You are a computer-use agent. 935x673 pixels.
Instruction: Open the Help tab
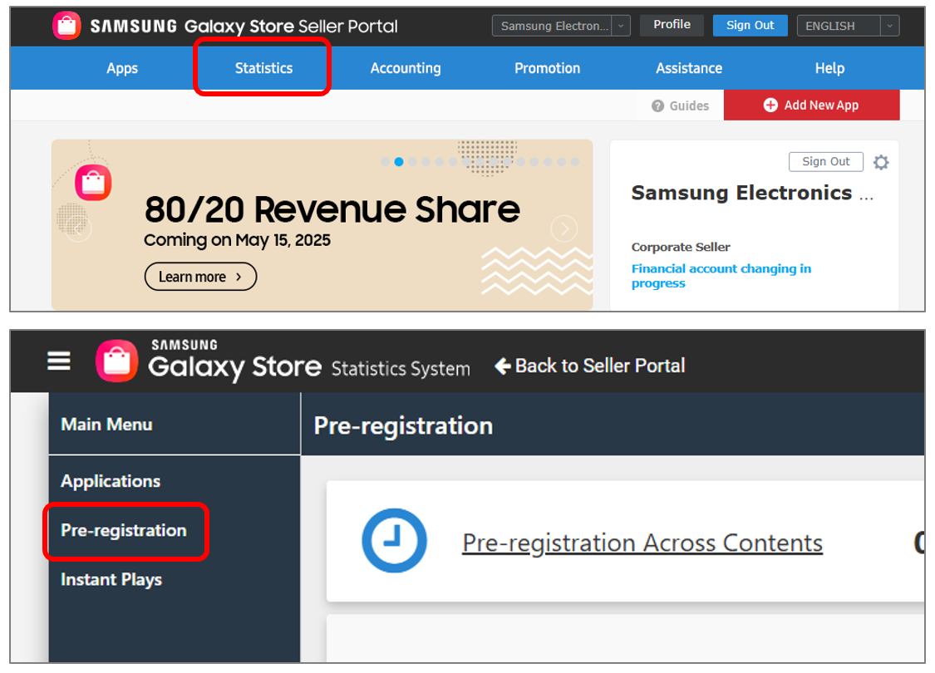tap(829, 68)
